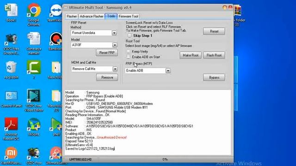Image resolution: width=296 pixels, height=166 pixels.
Task: Click the 'Product : INS' log line
Action: 78,130
